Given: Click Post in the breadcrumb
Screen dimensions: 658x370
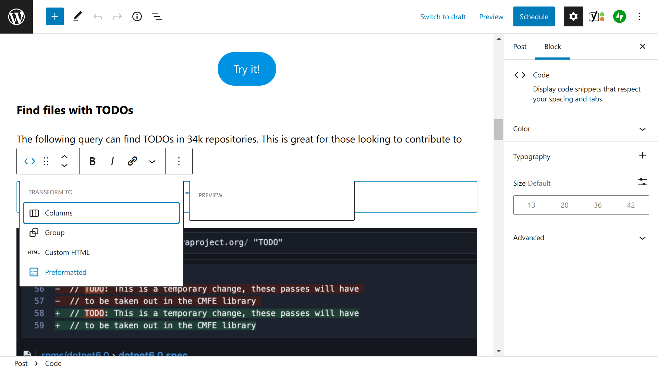Looking at the screenshot, I should tap(21, 363).
